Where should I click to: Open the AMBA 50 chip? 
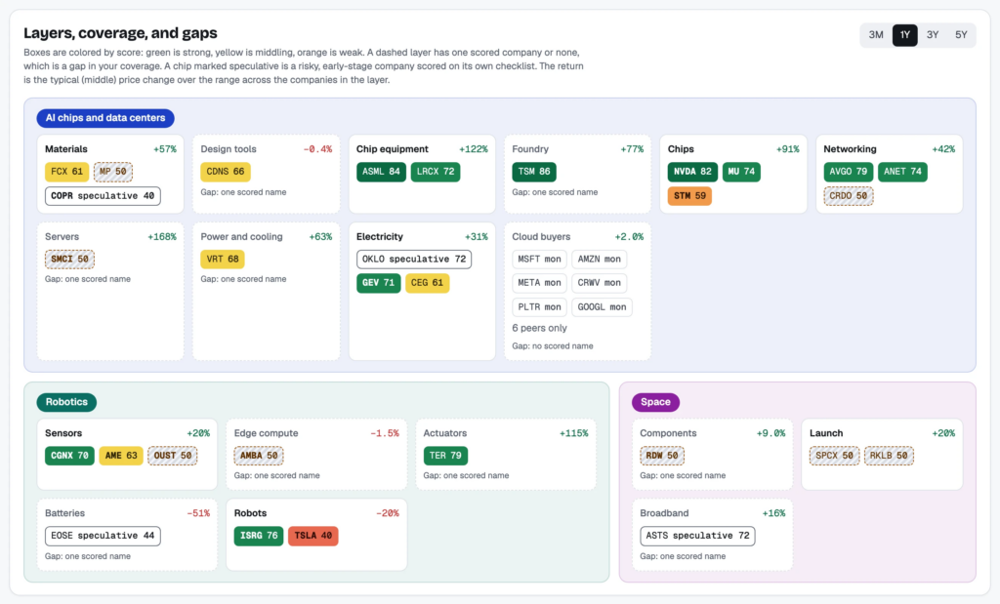[x=258, y=456]
